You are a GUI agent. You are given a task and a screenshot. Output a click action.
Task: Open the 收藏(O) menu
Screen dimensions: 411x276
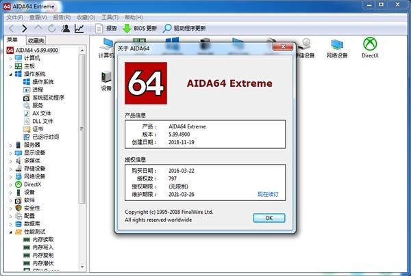click(86, 18)
